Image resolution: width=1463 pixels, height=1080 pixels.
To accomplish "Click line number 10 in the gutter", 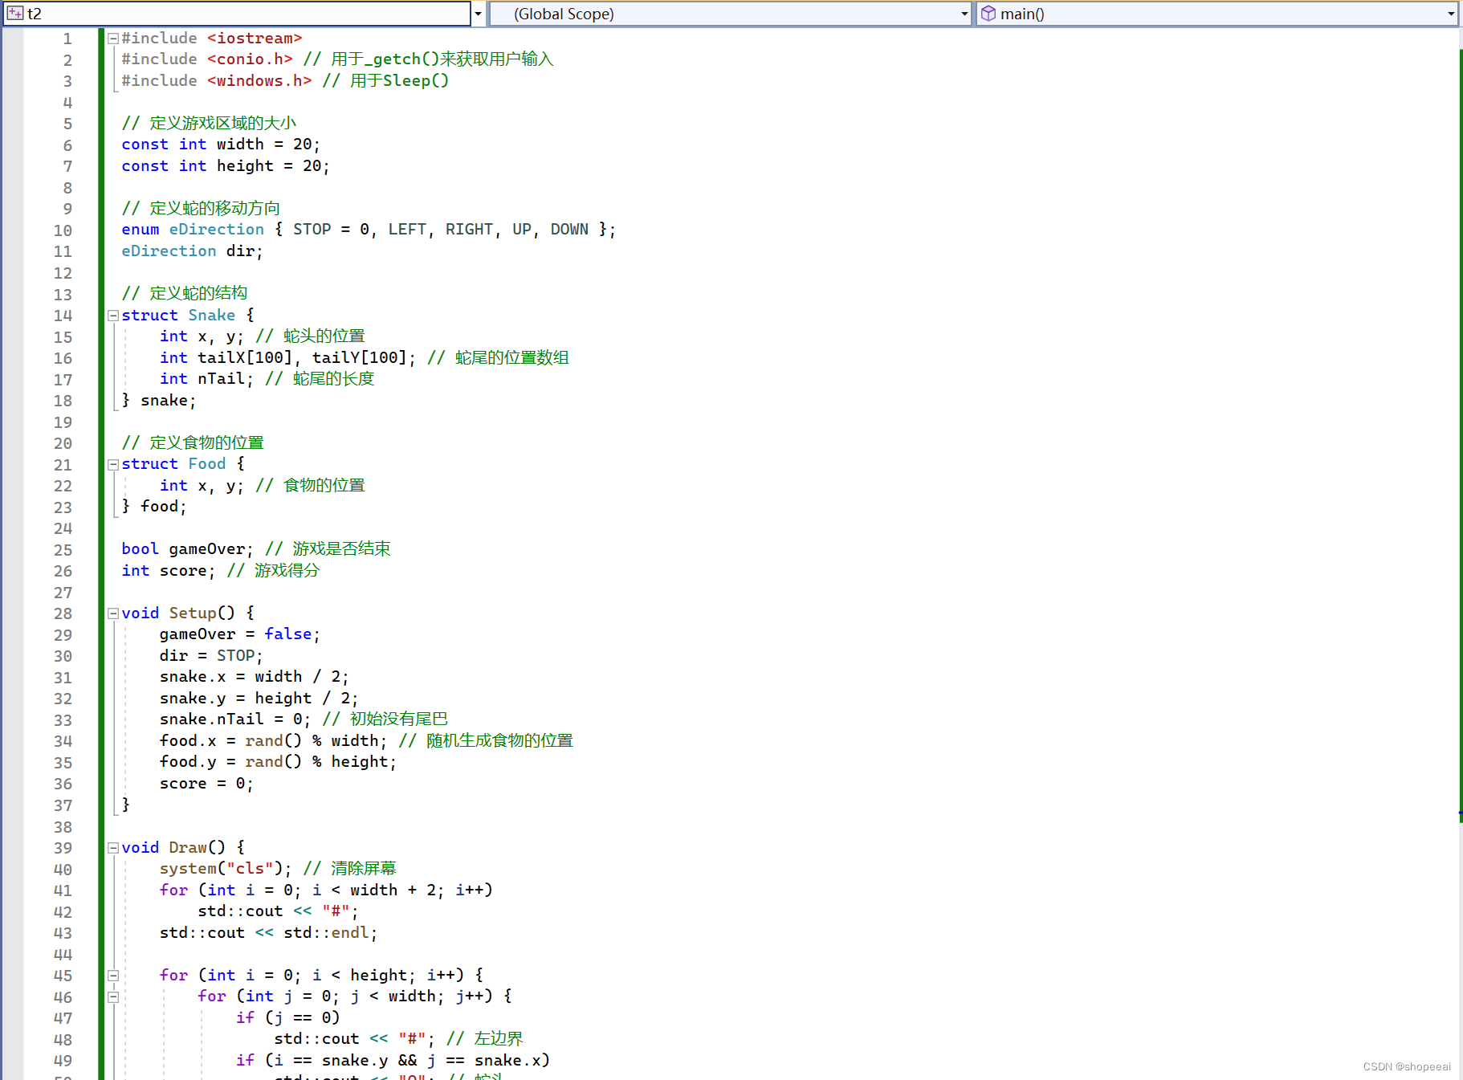I will [x=63, y=230].
